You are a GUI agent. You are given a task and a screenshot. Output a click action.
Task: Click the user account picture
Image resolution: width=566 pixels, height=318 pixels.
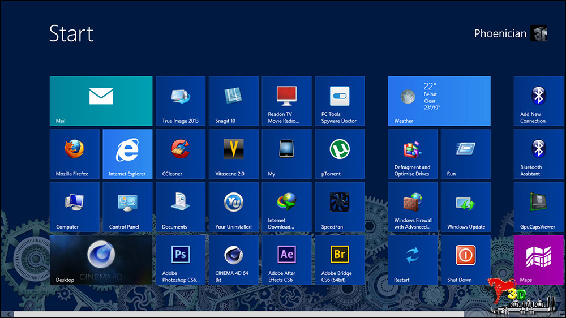click(539, 33)
